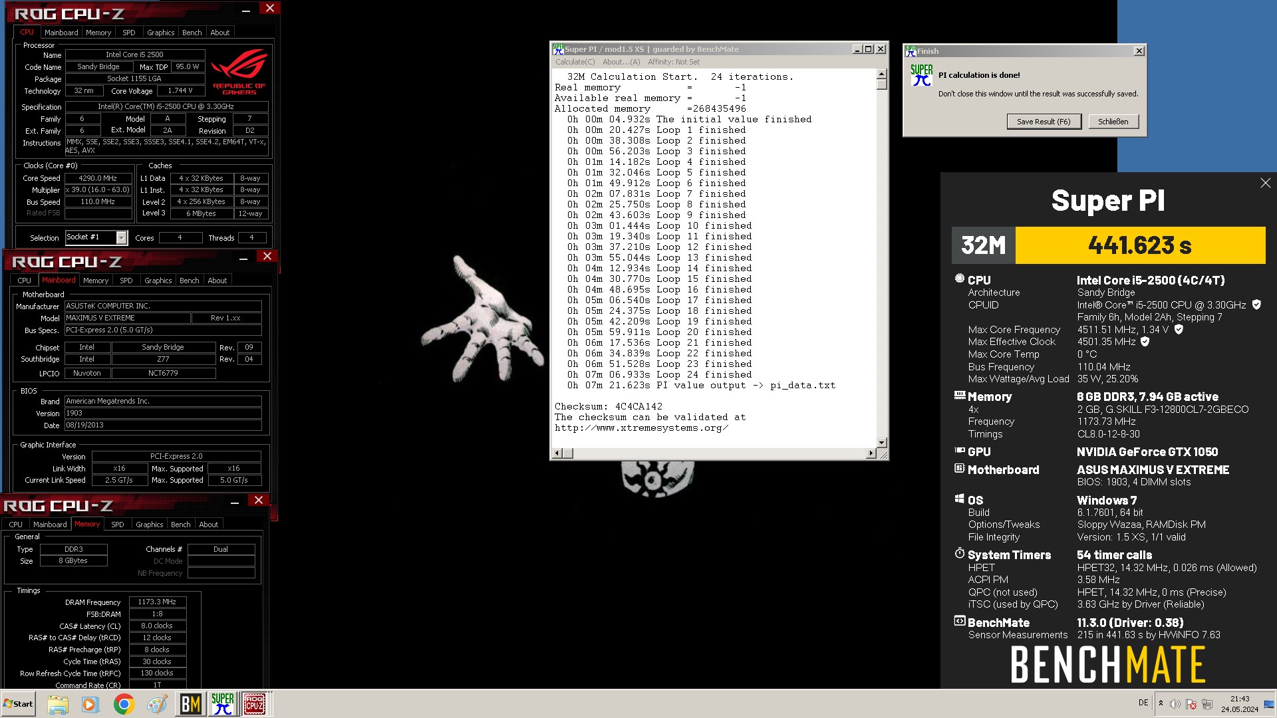Click Super PI vertical scrollbar down arrow
This screenshot has width=1277, height=718.
click(x=882, y=443)
